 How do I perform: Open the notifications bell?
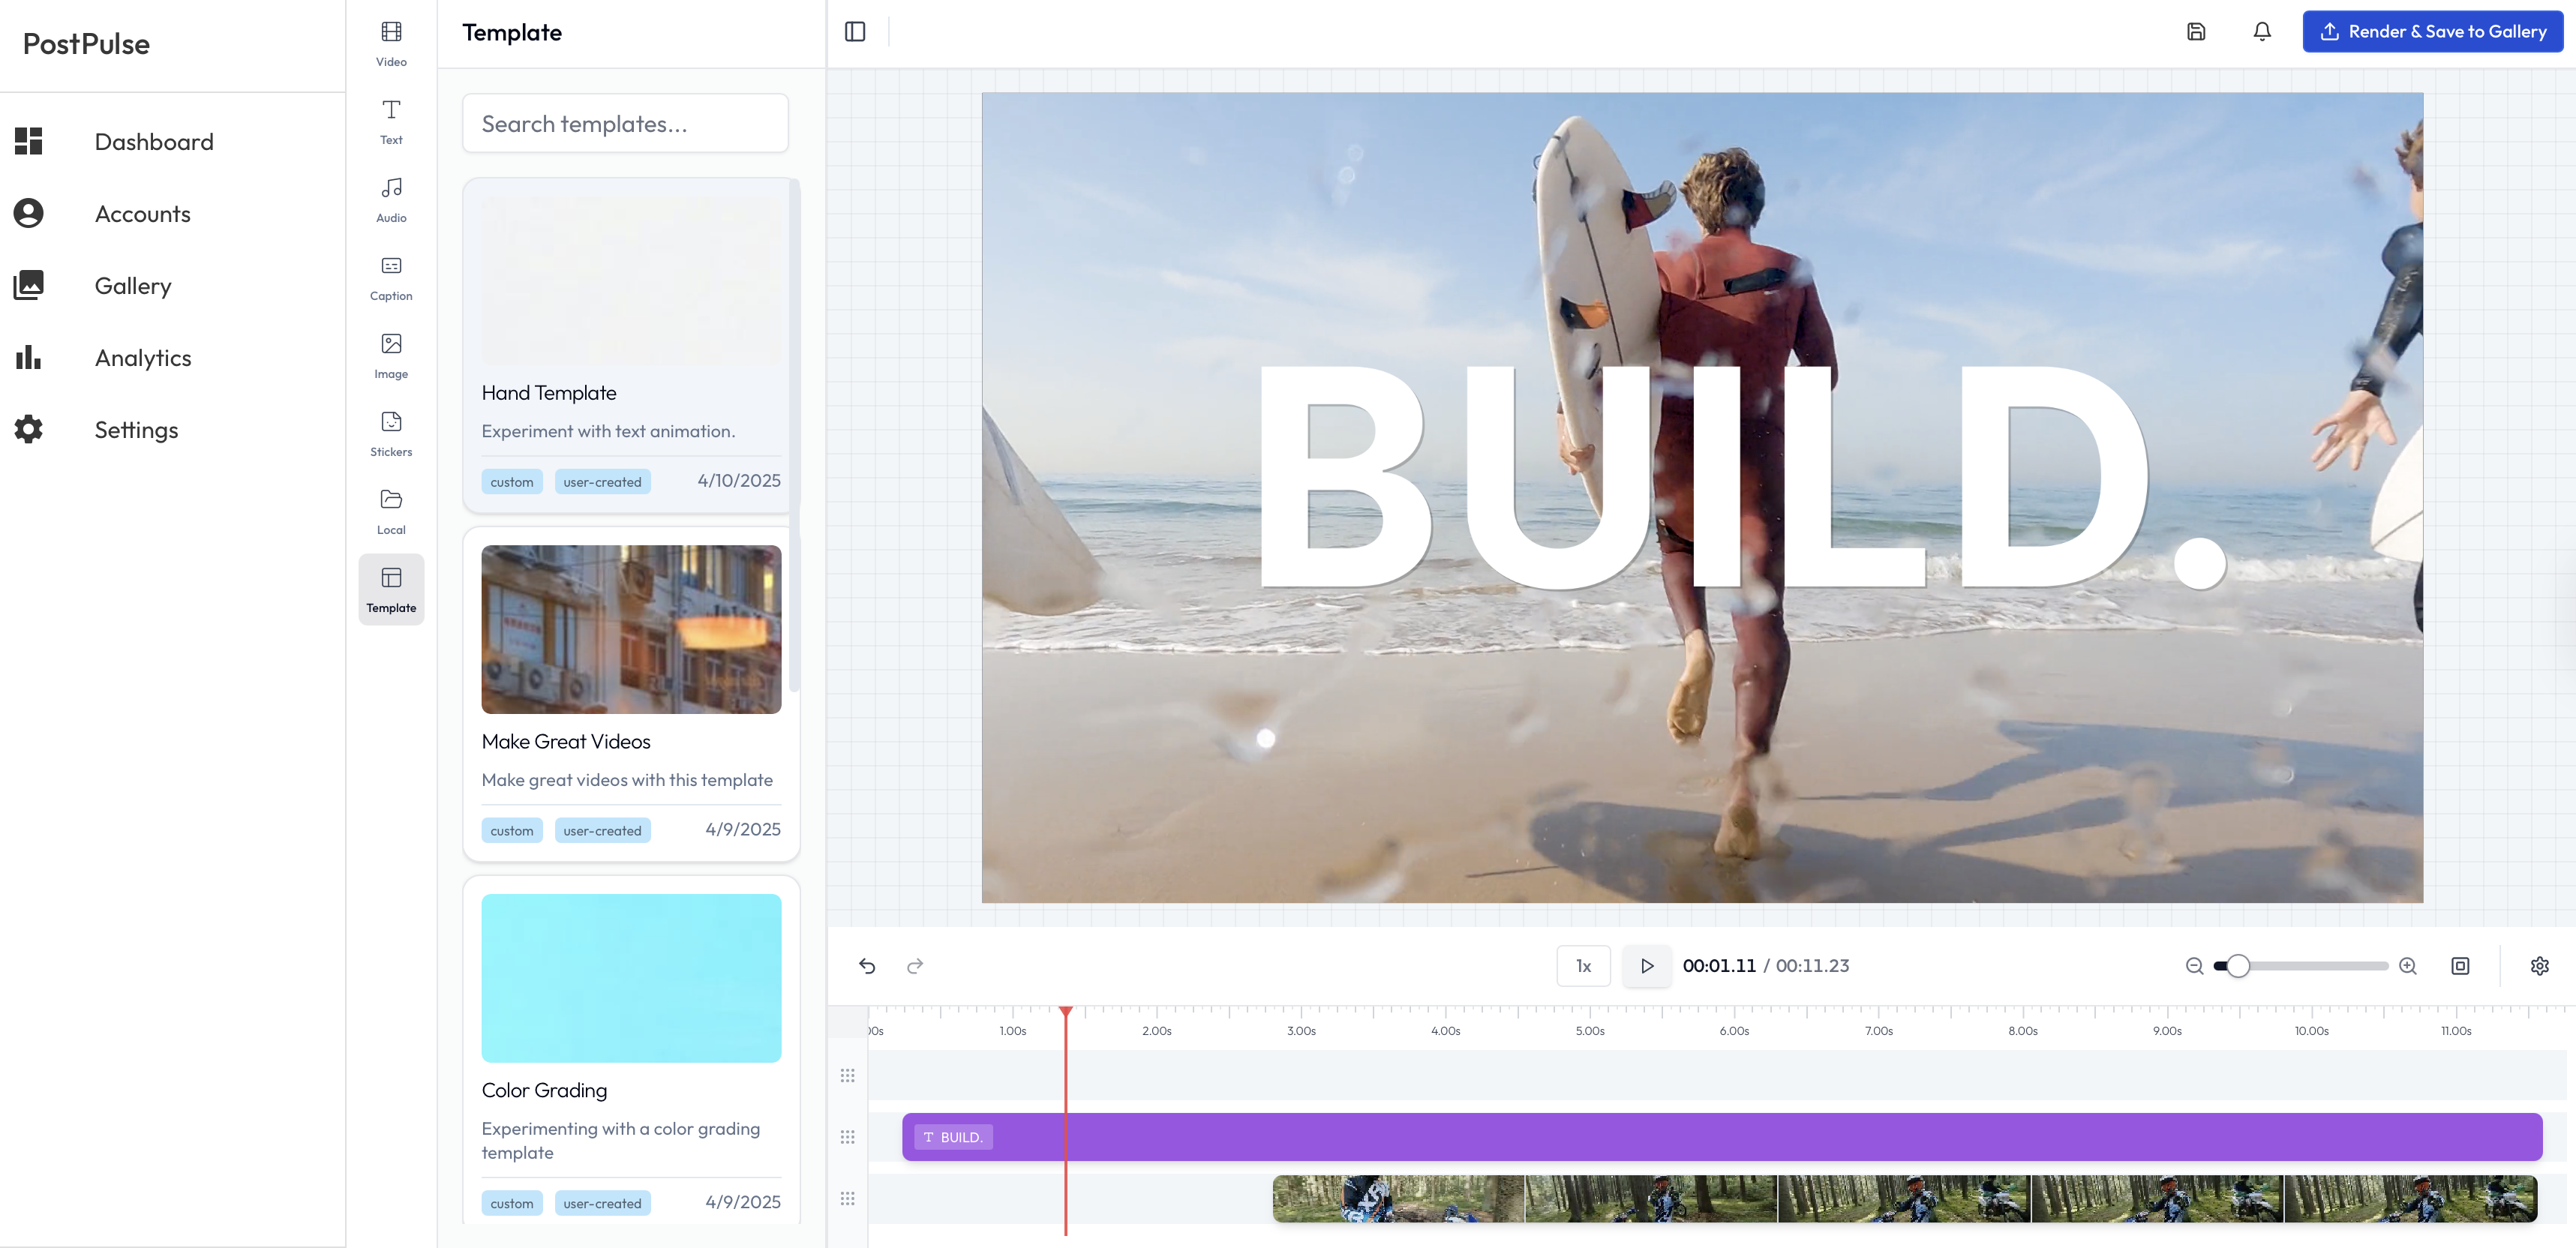(x=2262, y=32)
